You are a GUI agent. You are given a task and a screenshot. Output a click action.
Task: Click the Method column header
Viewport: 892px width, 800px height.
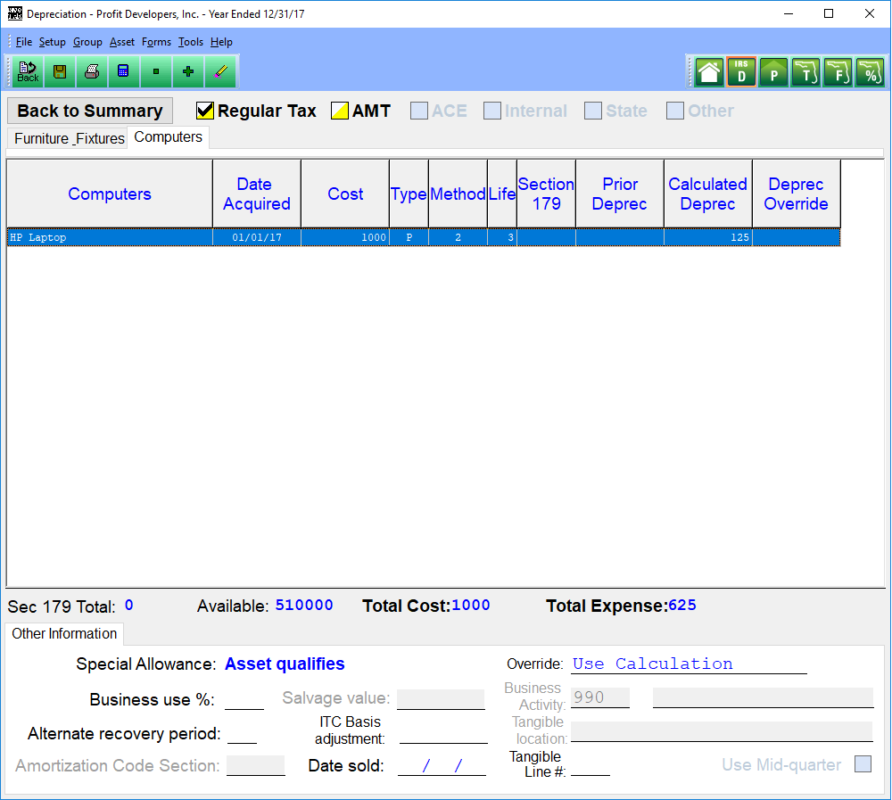pos(458,194)
